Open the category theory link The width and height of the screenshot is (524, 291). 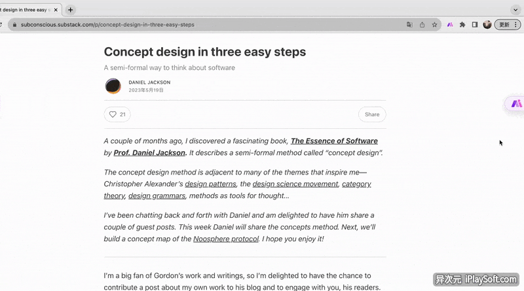(356, 184)
